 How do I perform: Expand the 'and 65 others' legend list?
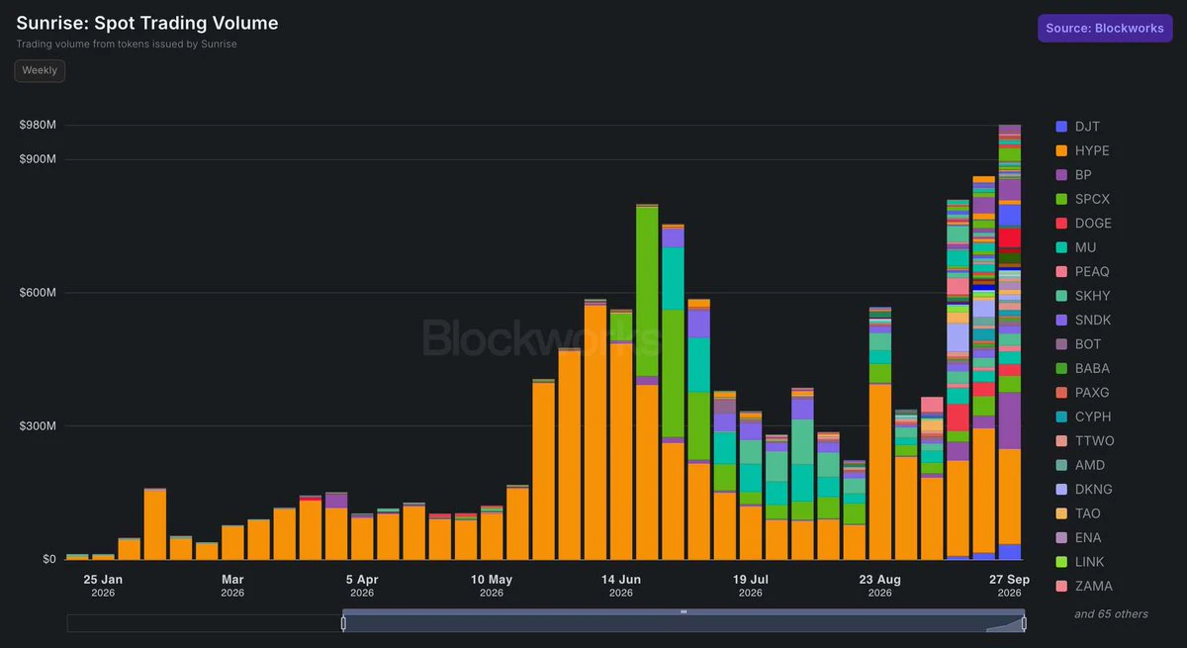tap(1111, 614)
